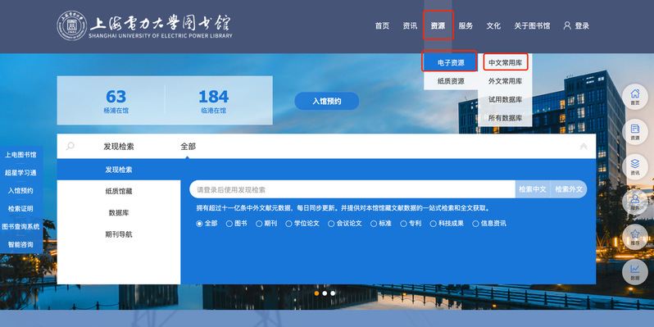Click the 63 杨浦在馆 counter
Image resolution: width=654 pixels, height=327 pixels.
[116, 101]
